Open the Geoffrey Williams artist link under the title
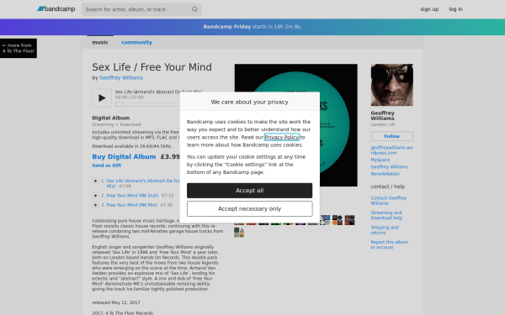The image size is (505, 315). (121, 78)
